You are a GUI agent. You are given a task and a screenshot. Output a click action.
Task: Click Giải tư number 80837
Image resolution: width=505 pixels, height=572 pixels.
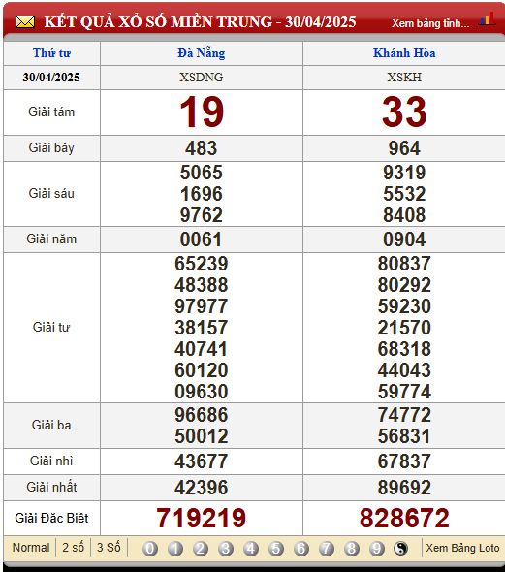coord(404,264)
